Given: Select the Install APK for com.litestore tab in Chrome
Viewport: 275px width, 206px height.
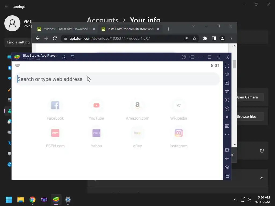Looking at the screenshot, I should pyautogui.click(x=131, y=29).
